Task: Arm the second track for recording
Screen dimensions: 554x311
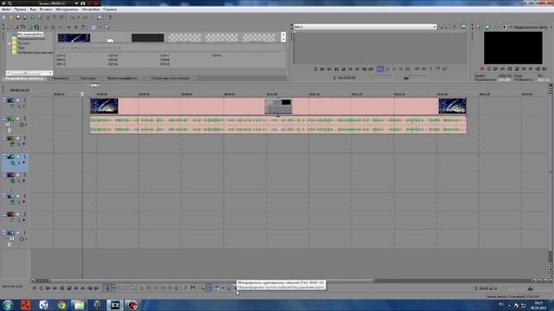Action: coord(22,124)
